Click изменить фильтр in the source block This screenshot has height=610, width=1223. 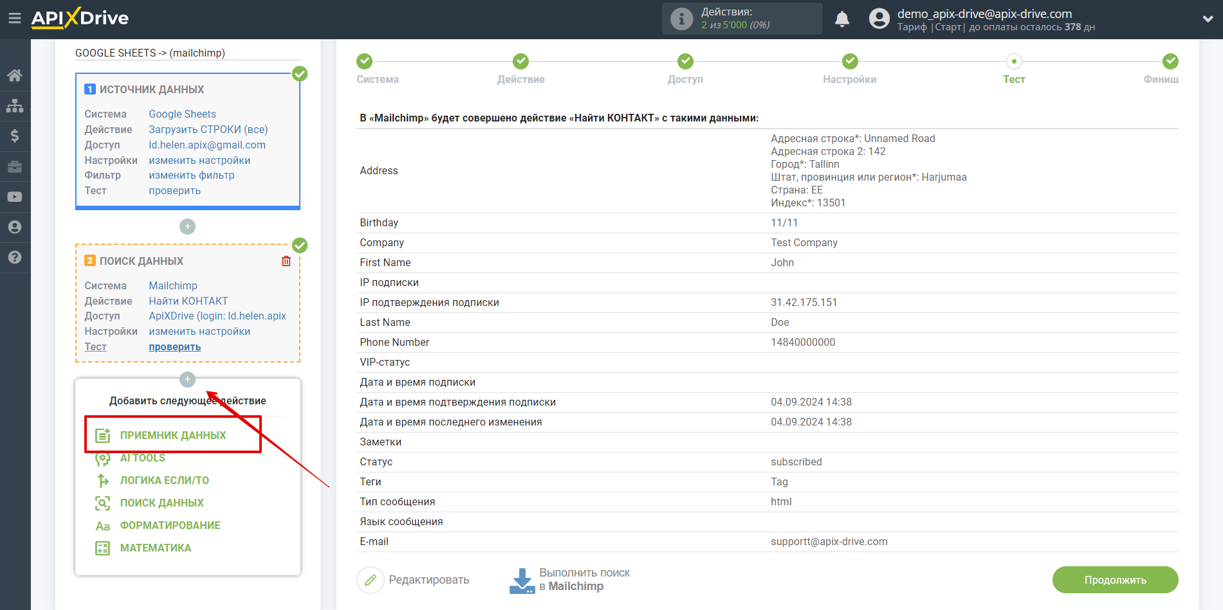tap(192, 175)
